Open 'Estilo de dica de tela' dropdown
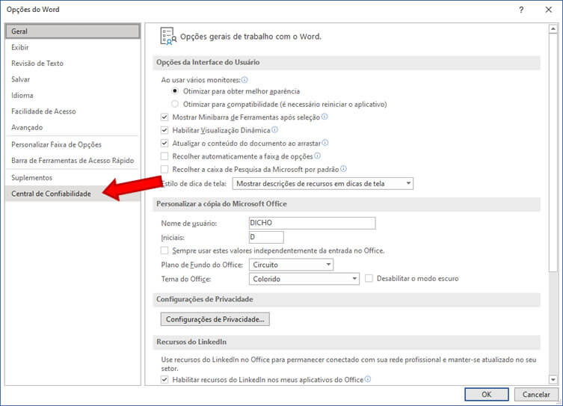The width and height of the screenshot is (563, 406). (x=323, y=183)
